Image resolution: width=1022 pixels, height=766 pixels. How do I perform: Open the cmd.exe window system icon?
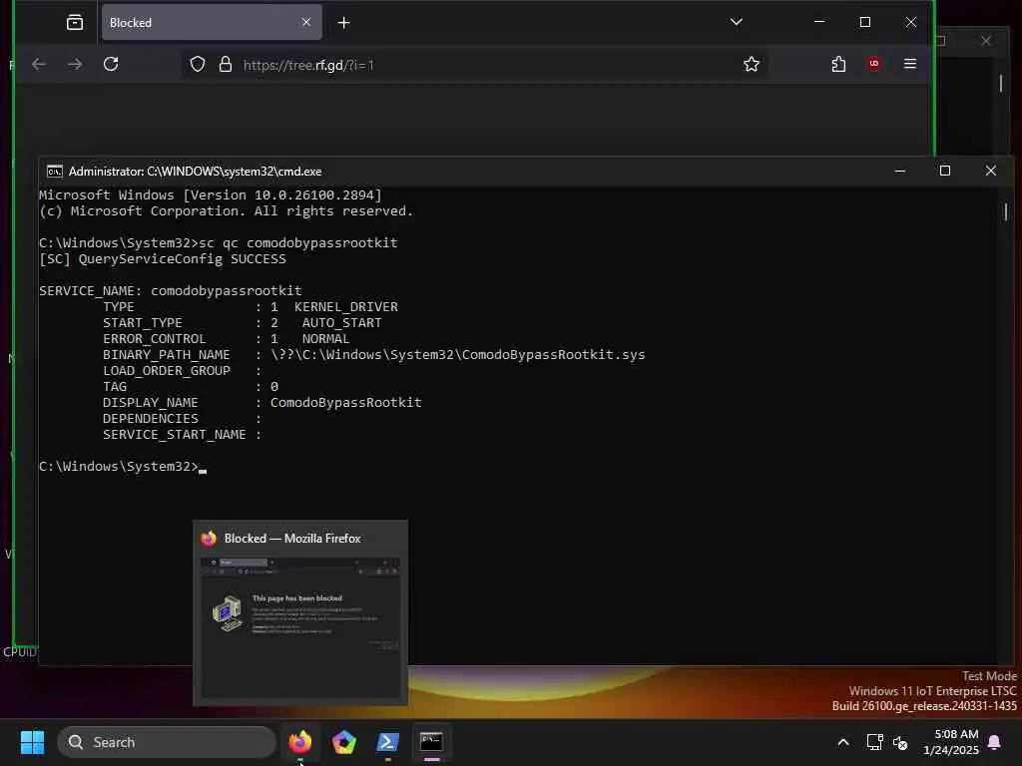(x=55, y=172)
